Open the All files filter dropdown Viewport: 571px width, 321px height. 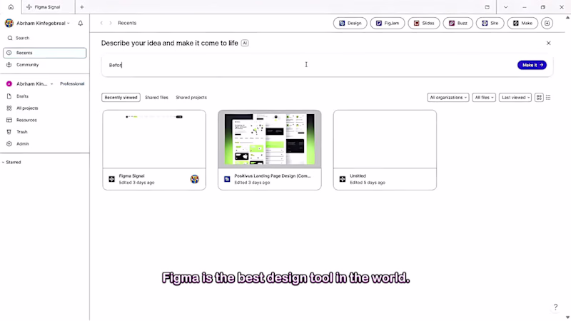click(484, 98)
